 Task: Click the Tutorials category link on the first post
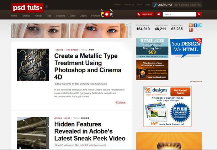click(x=59, y=50)
